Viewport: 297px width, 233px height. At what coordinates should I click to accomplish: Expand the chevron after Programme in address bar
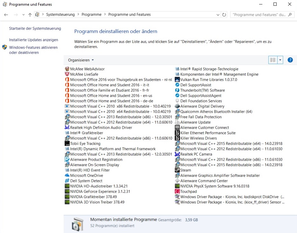pos(105,14)
